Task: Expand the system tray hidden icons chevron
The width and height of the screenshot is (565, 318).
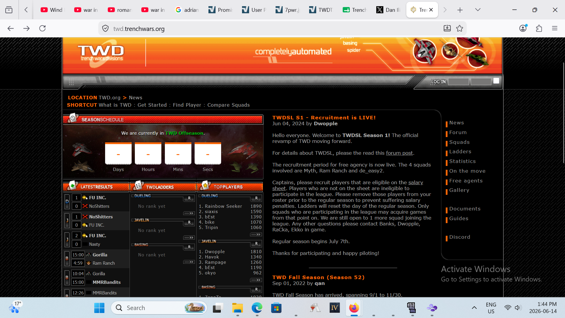Action: (x=474, y=308)
